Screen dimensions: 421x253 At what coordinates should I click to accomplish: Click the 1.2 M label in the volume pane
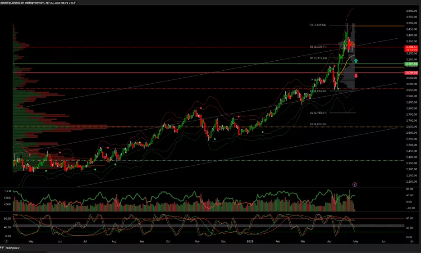tap(7, 198)
